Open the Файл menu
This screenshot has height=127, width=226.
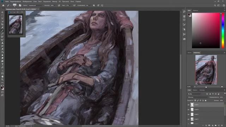point(7,1)
